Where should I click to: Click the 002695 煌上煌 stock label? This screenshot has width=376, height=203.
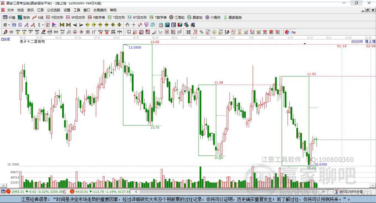pos(363,42)
